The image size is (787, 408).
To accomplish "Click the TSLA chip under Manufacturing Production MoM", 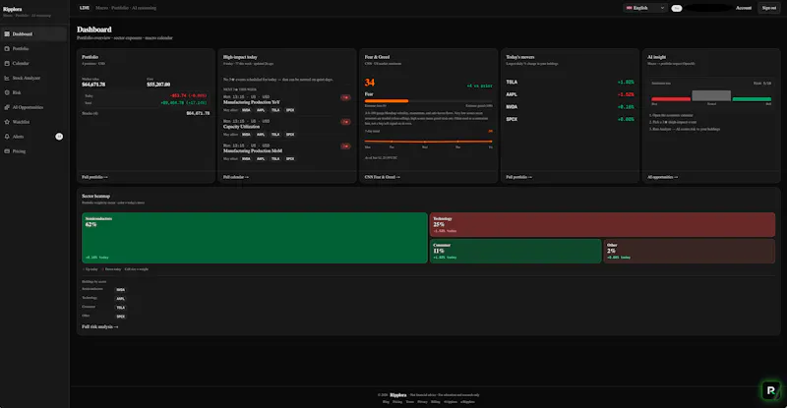I will (275, 158).
